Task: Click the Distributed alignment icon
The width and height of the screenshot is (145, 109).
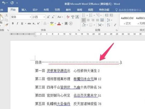Action: click(102, 20)
